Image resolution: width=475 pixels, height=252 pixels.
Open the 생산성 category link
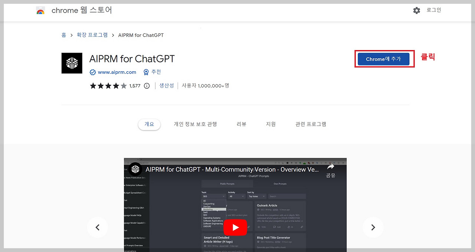[167, 85]
